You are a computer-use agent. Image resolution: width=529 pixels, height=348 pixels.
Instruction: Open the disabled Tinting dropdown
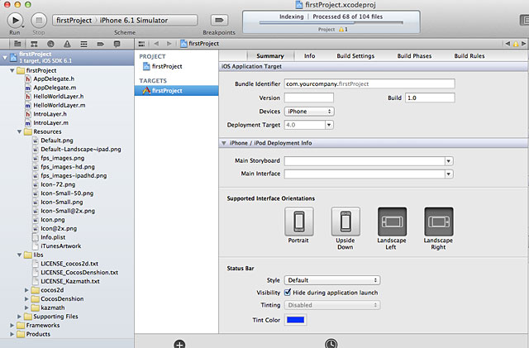(332, 305)
